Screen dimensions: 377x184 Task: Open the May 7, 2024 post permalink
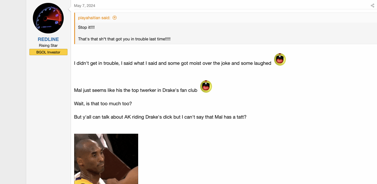[85, 6]
